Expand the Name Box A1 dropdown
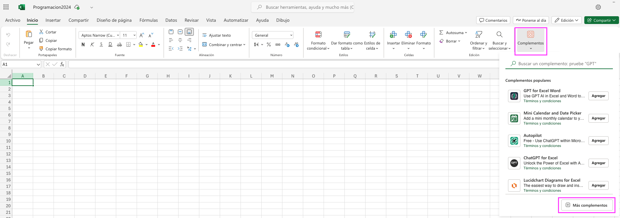Screen dimensions: 620x218 [38, 64]
